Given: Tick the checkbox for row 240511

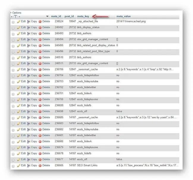Looking at the screenshot, I should (13, 64).
